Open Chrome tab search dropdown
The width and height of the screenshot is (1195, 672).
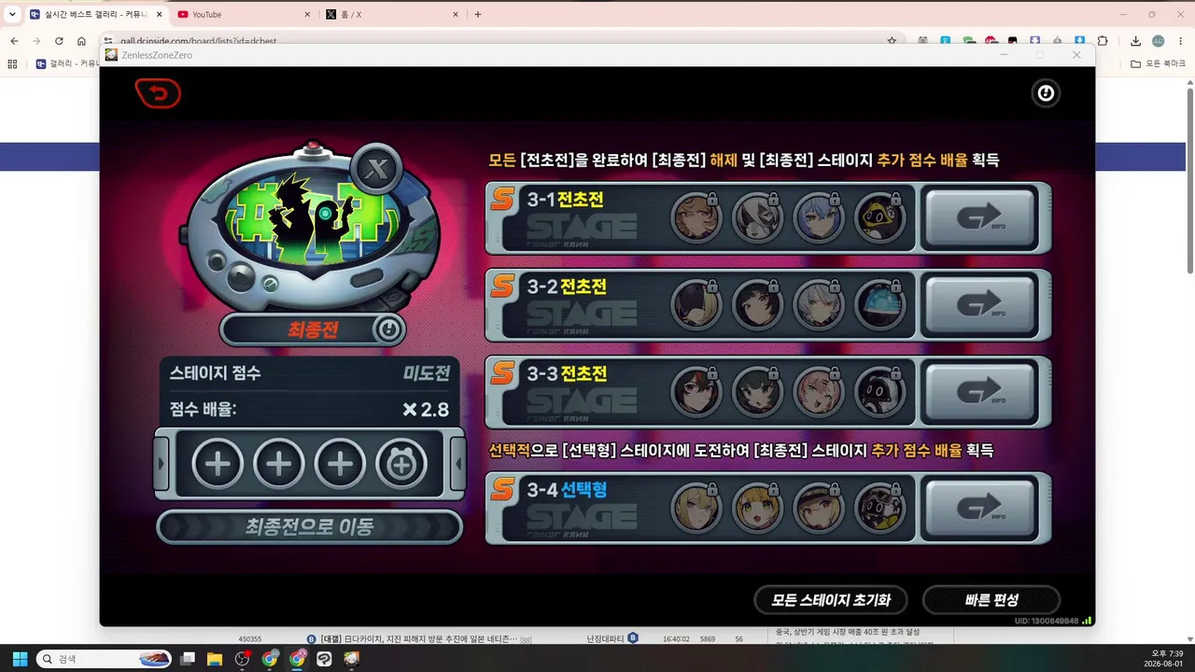tap(12, 14)
